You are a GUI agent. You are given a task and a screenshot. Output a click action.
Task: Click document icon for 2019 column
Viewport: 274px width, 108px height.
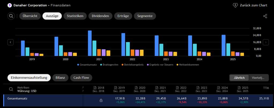pyautogui.click(x=116, y=88)
